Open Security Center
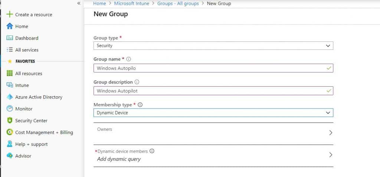 click(31, 121)
